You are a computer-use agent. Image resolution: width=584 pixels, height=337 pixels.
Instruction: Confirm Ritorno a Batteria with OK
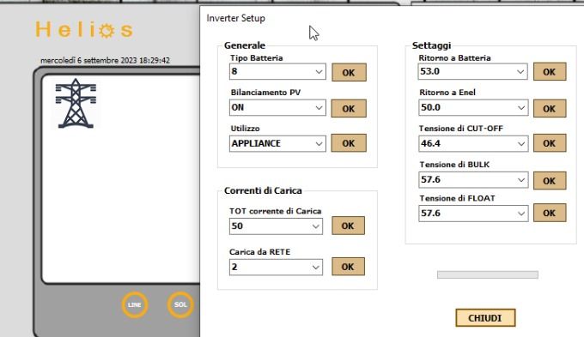(x=550, y=71)
